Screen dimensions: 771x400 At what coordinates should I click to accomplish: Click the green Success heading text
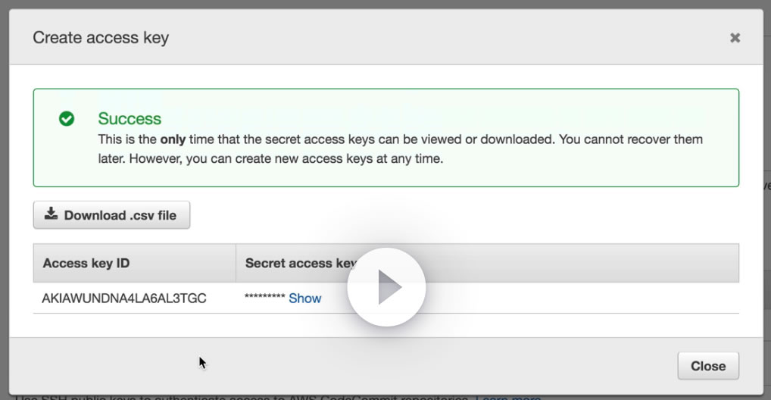[x=130, y=118]
